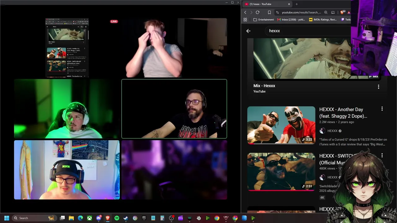
Task: Open a new browser tab with plus
Action: click(297, 4)
